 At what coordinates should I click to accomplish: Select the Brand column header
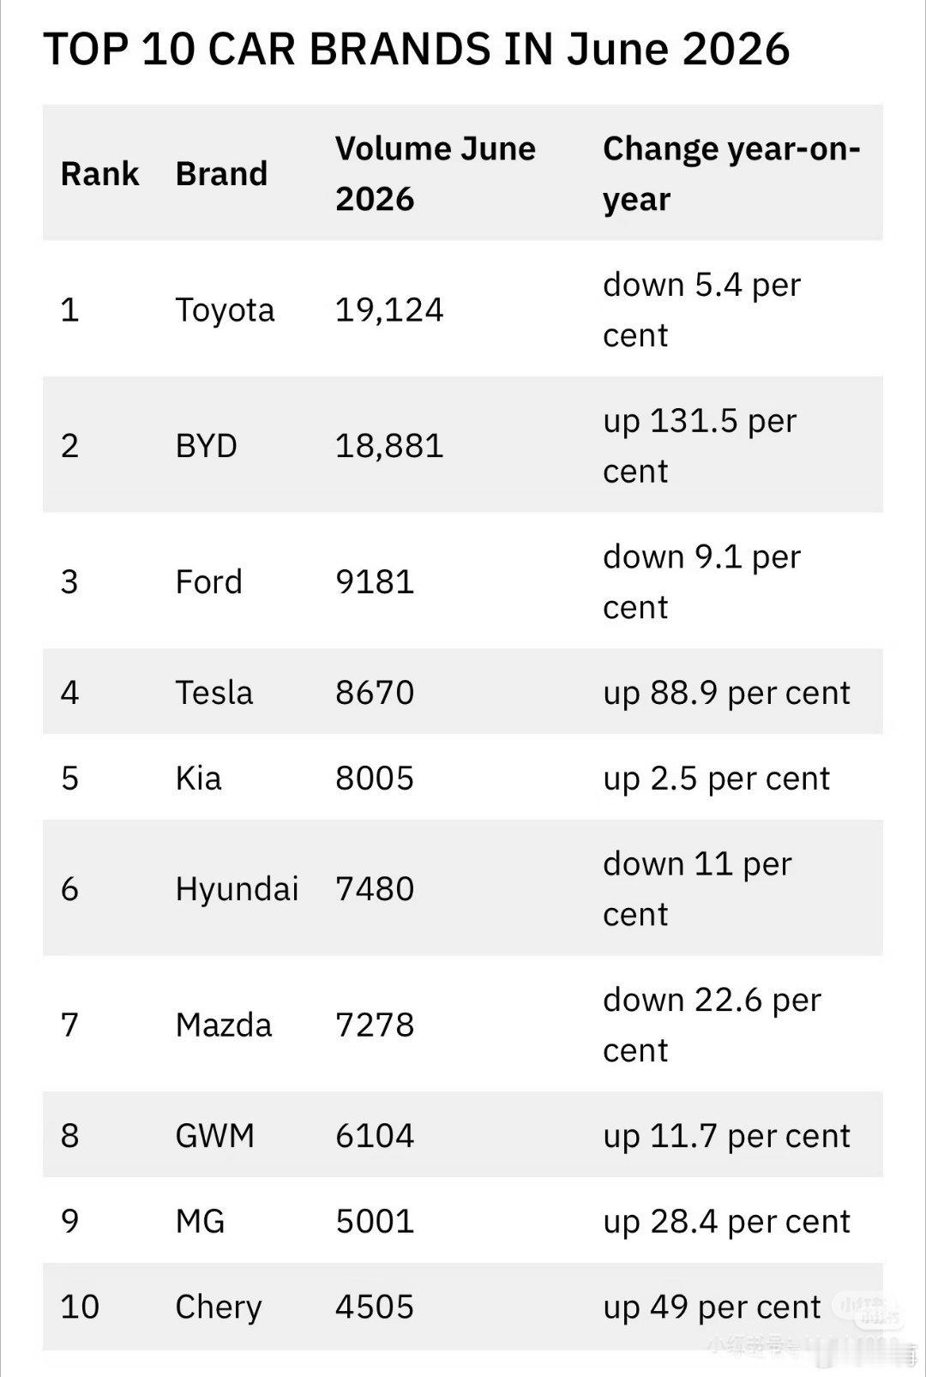[221, 173]
